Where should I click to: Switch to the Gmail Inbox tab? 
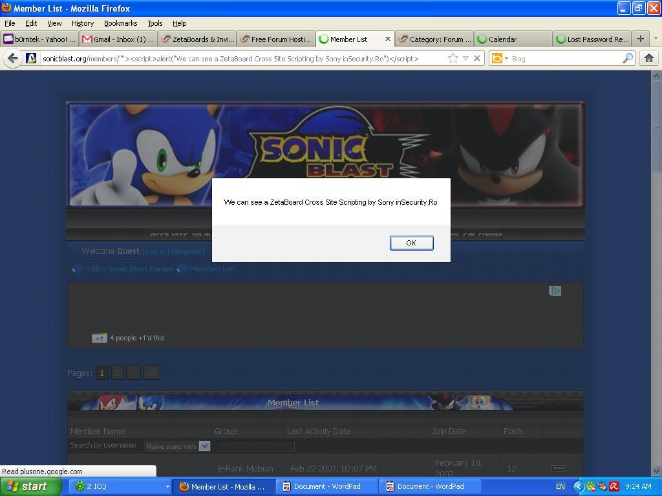(118, 39)
